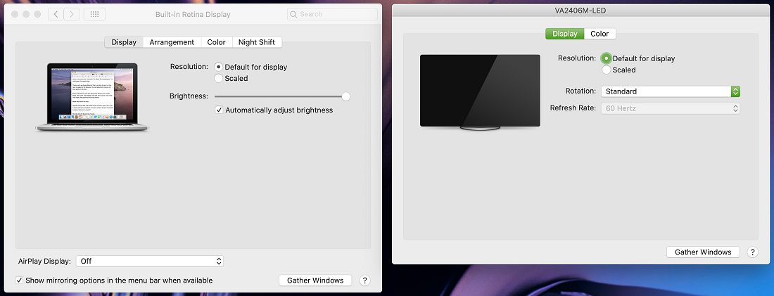Select Scaled resolution for built-in display
The width and height of the screenshot is (774, 296).
(219, 79)
